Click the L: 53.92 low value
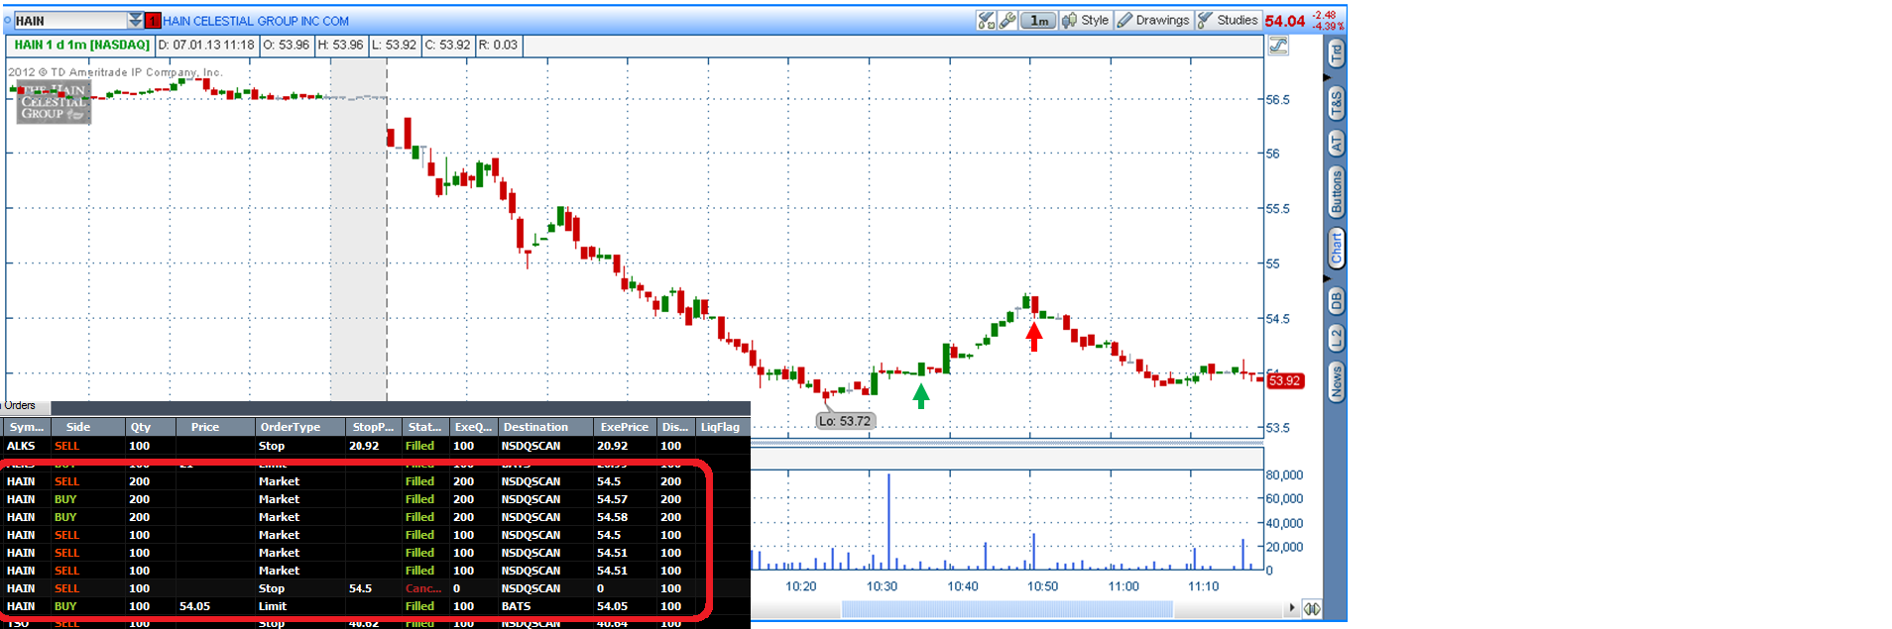This screenshot has height=629, width=1892. pos(394,45)
